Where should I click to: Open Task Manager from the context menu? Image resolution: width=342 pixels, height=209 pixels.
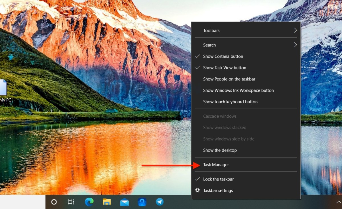coord(216,165)
